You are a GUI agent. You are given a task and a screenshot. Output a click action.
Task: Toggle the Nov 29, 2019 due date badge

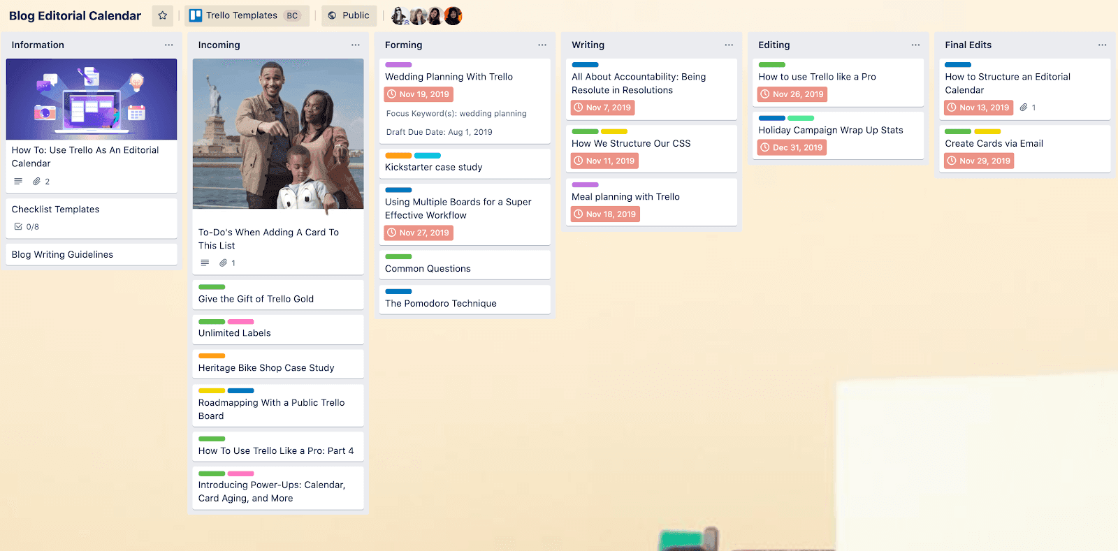979,161
